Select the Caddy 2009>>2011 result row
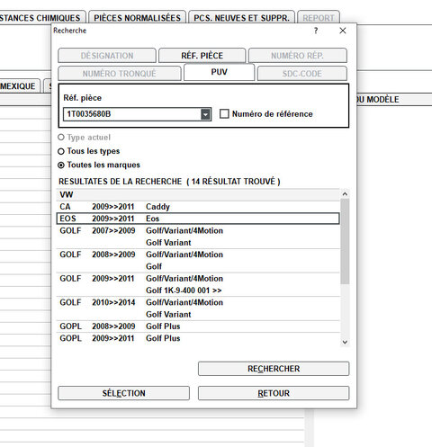The image size is (432, 447). point(198,207)
